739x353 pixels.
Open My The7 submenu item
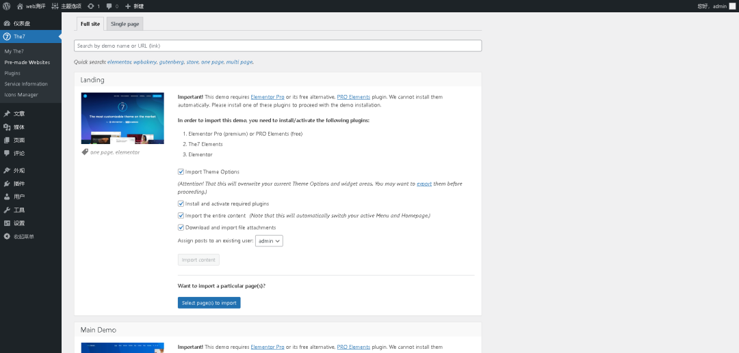[x=14, y=51]
